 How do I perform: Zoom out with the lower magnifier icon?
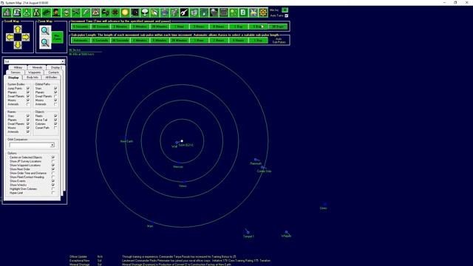(45, 43)
